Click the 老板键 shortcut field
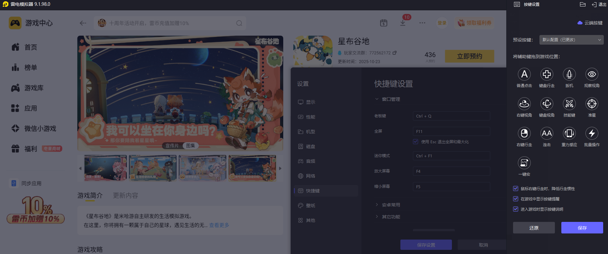 451,116
